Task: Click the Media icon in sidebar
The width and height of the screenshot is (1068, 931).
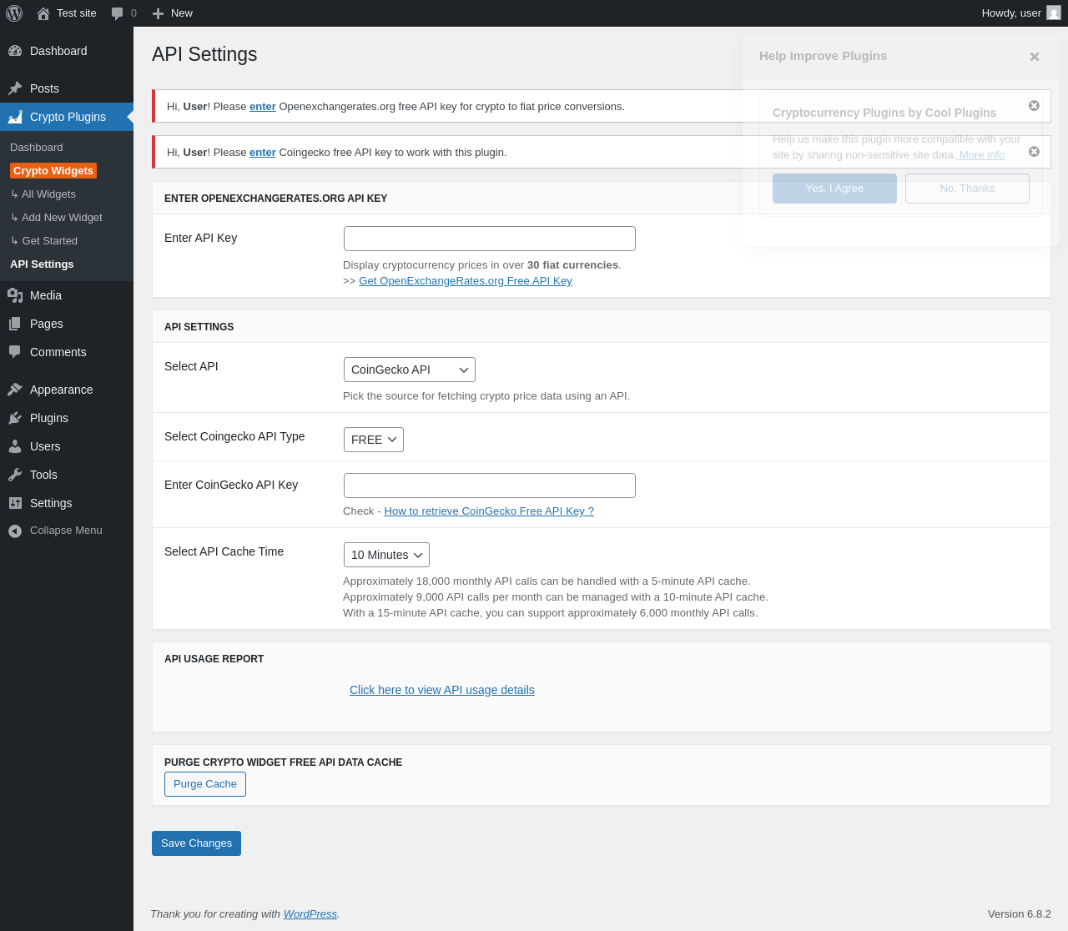Action: point(15,295)
